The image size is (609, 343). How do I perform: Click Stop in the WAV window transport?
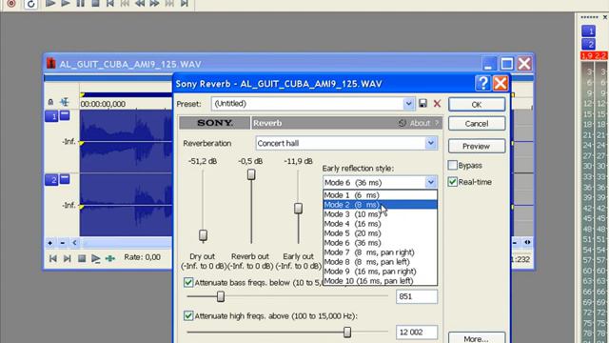click(x=82, y=258)
